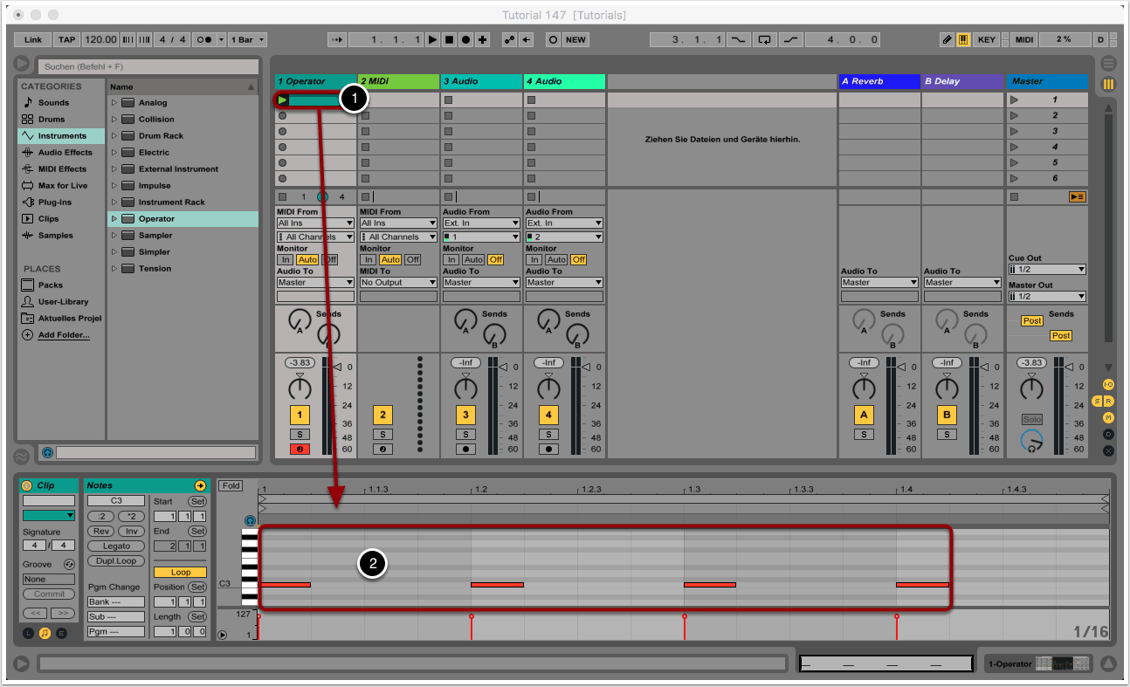Open Packs under Places
The image size is (1130, 687).
click(x=50, y=285)
